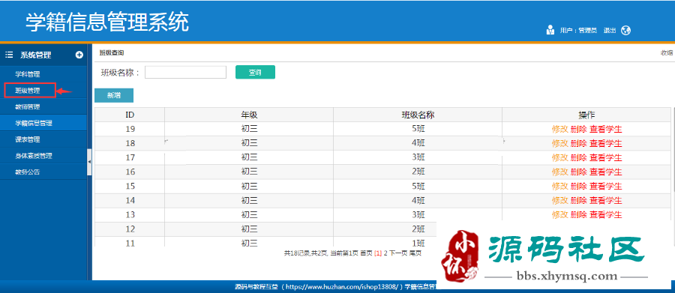This screenshot has height=293, width=675.
Task: Click 查看学生 for class ID 17
Action: pos(606,157)
